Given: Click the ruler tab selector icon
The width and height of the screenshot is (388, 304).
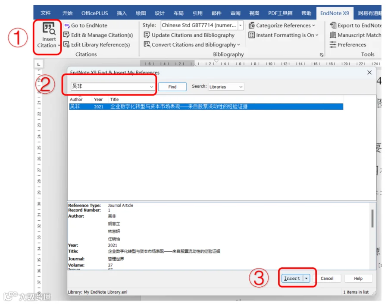Looking at the screenshot, I should [x=39, y=64].
